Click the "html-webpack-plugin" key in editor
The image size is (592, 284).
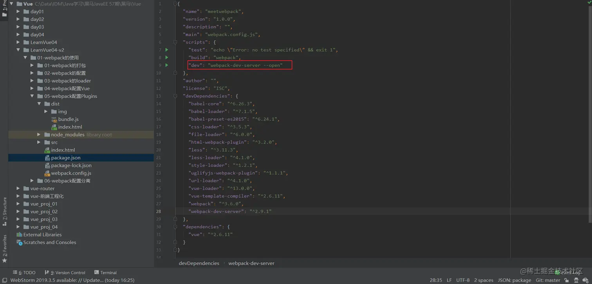(x=218, y=142)
